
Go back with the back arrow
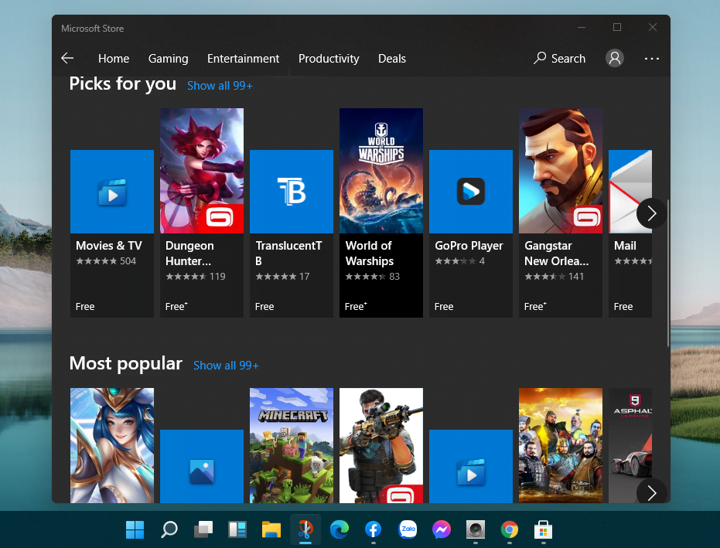[67, 58]
